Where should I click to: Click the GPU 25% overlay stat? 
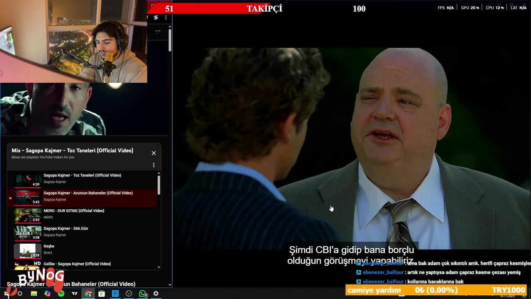click(470, 8)
